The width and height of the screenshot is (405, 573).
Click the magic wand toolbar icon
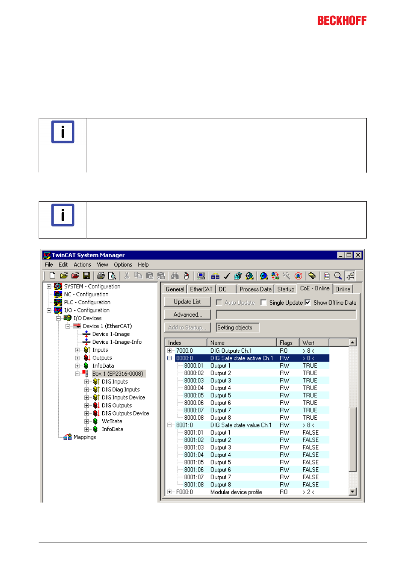click(287, 276)
